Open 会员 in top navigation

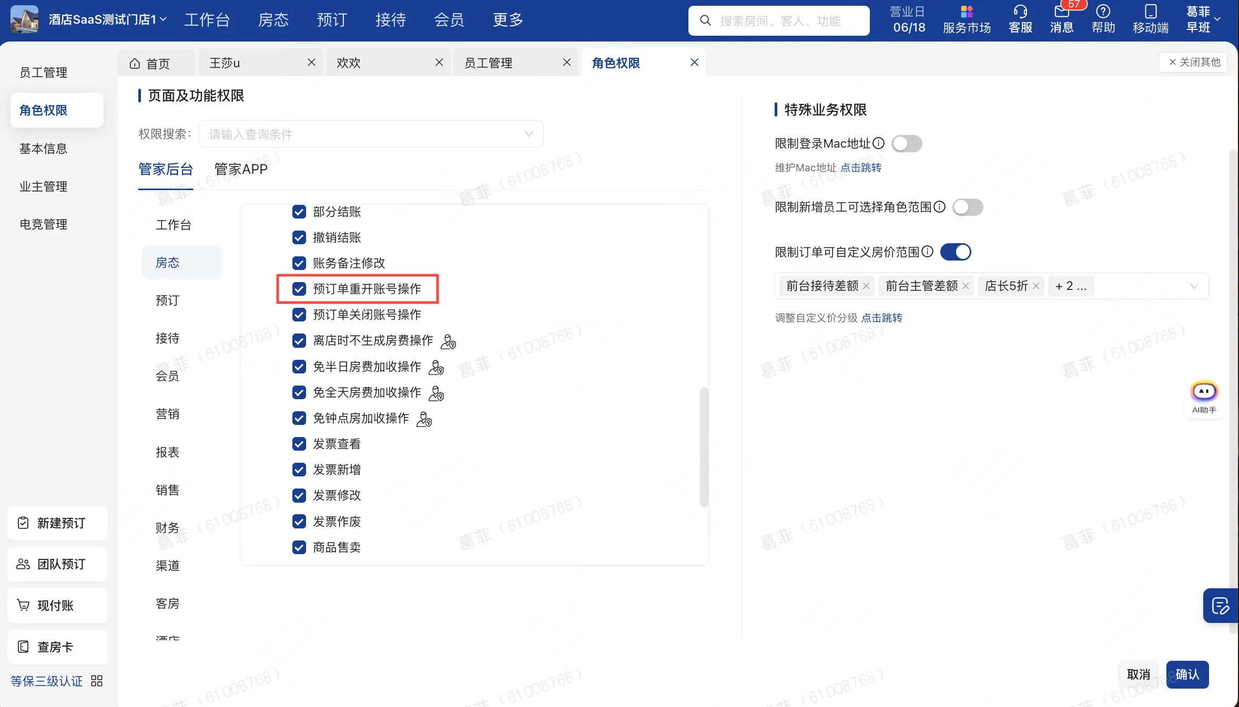pos(449,19)
